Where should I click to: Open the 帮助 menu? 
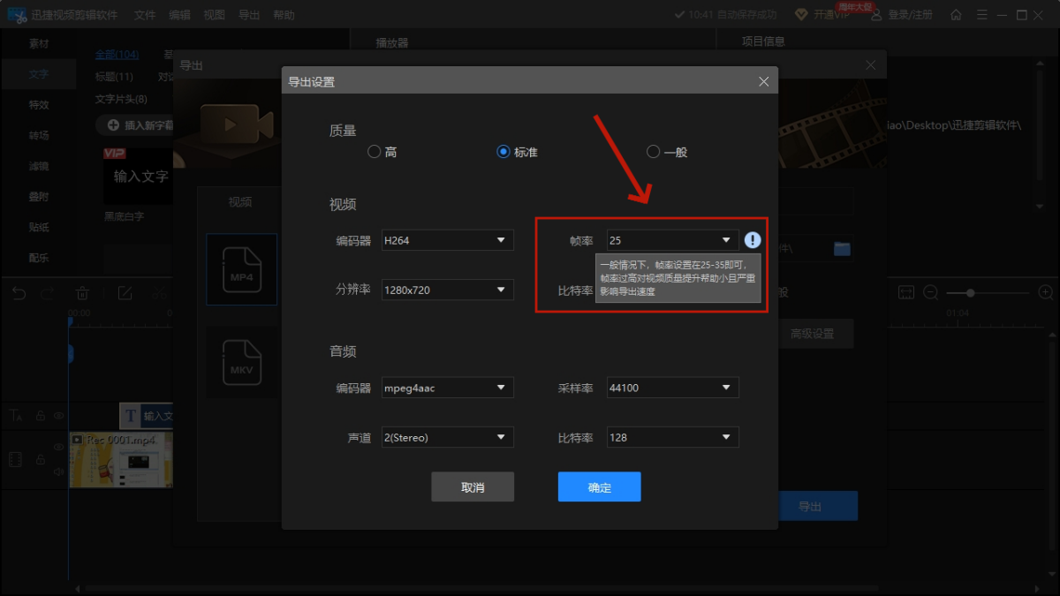pyautogui.click(x=284, y=15)
